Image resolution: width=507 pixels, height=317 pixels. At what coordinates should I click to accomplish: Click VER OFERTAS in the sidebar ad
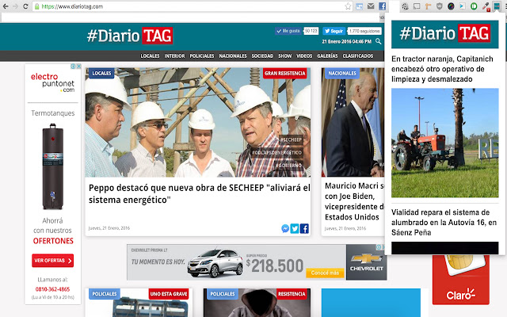tap(53, 261)
